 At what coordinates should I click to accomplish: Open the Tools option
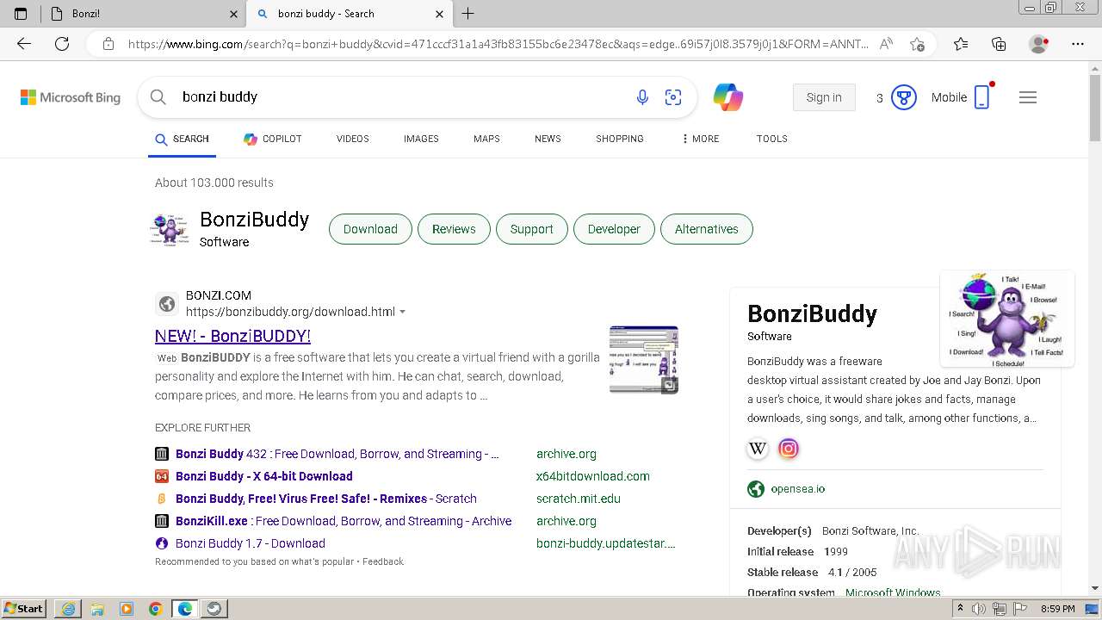[x=772, y=139]
